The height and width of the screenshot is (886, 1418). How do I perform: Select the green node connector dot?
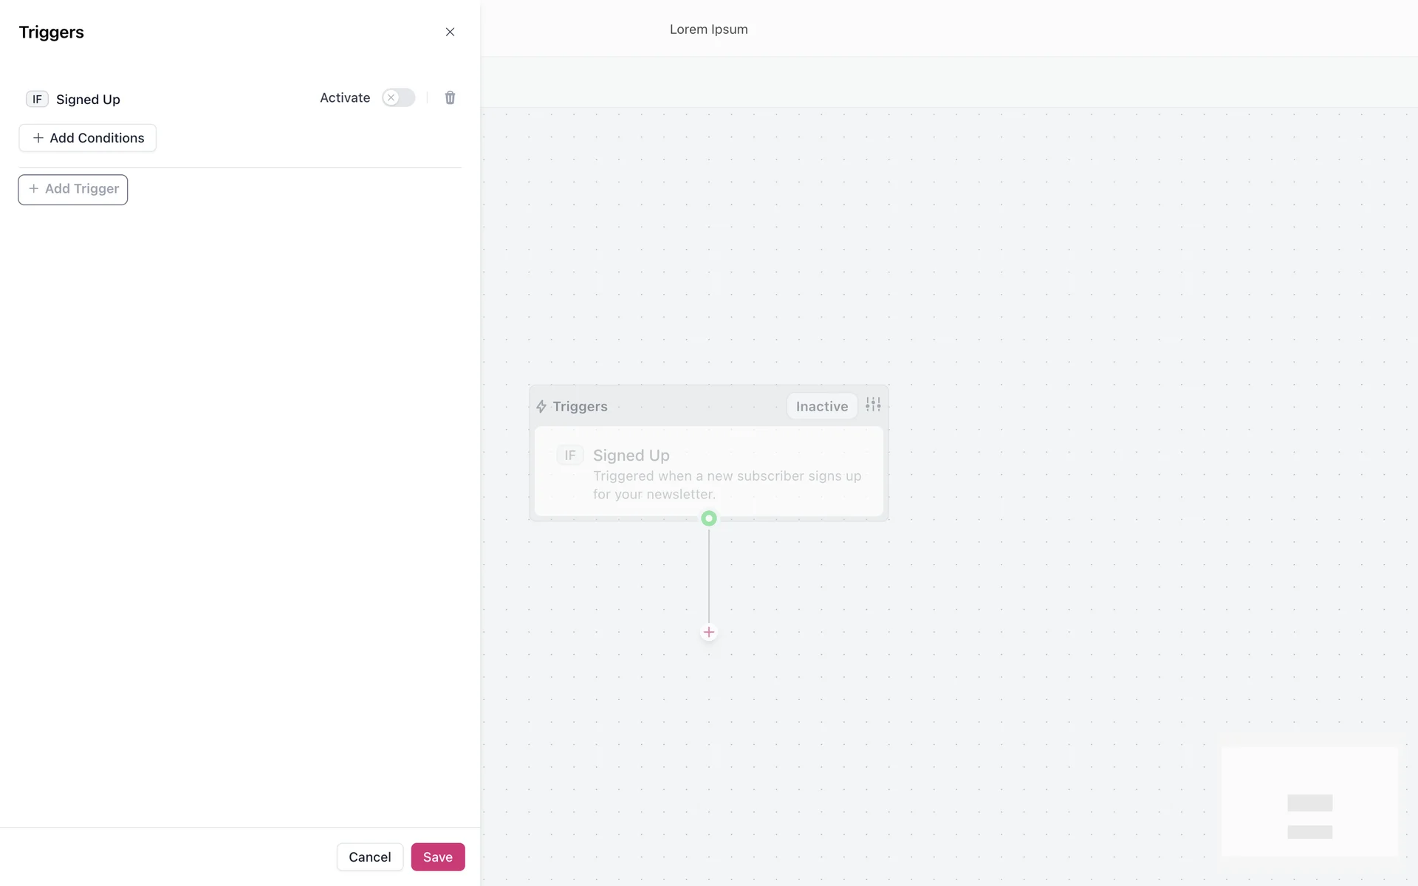click(709, 518)
